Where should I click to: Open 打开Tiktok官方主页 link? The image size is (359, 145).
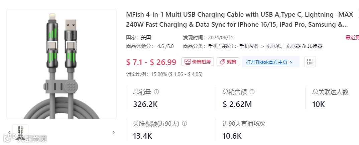click(269, 62)
